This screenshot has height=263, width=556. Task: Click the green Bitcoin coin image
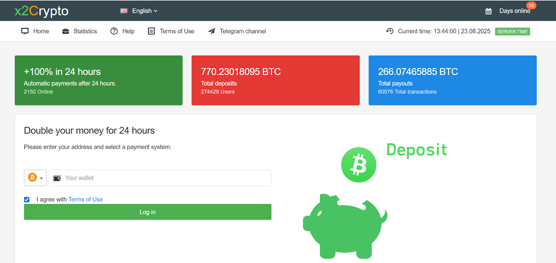(359, 165)
